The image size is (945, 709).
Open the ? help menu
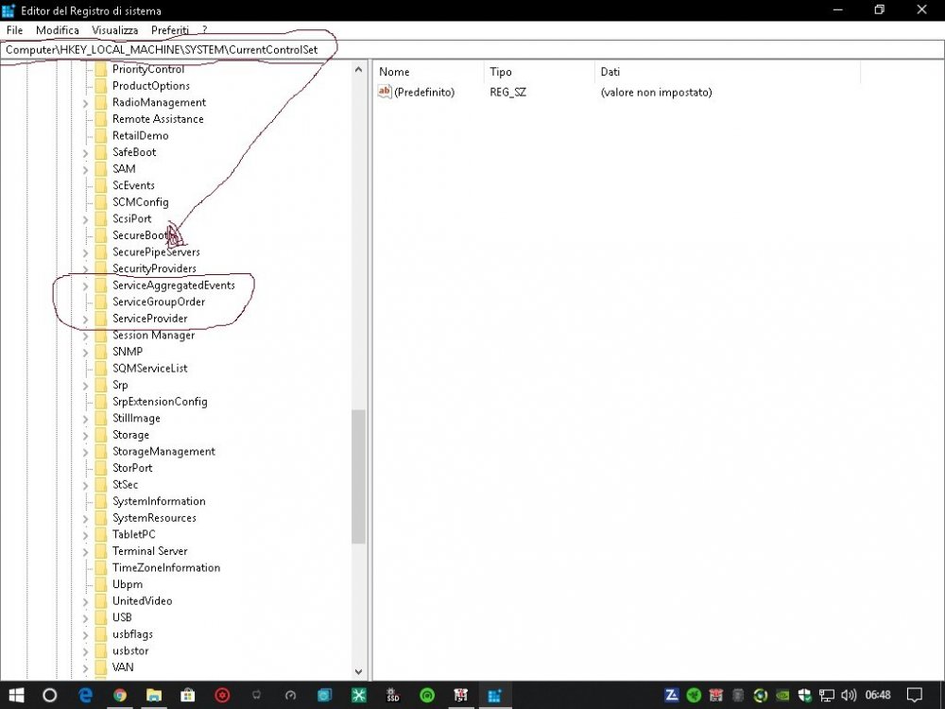click(x=204, y=30)
